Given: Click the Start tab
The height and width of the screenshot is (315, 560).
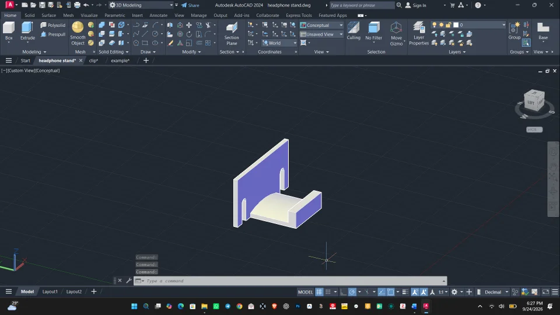Looking at the screenshot, I should [x=25, y=60].
